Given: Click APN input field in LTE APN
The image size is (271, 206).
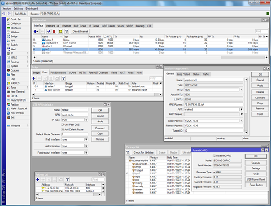Looking at the screenshot, I should 75,115.
